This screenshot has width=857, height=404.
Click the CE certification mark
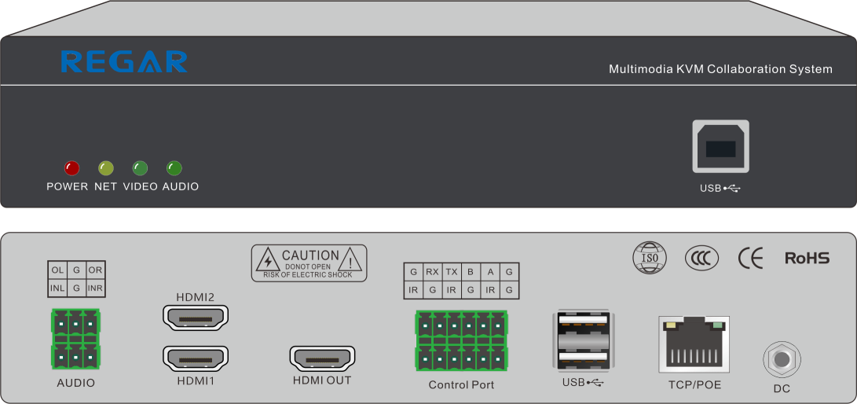pos(750,259)
